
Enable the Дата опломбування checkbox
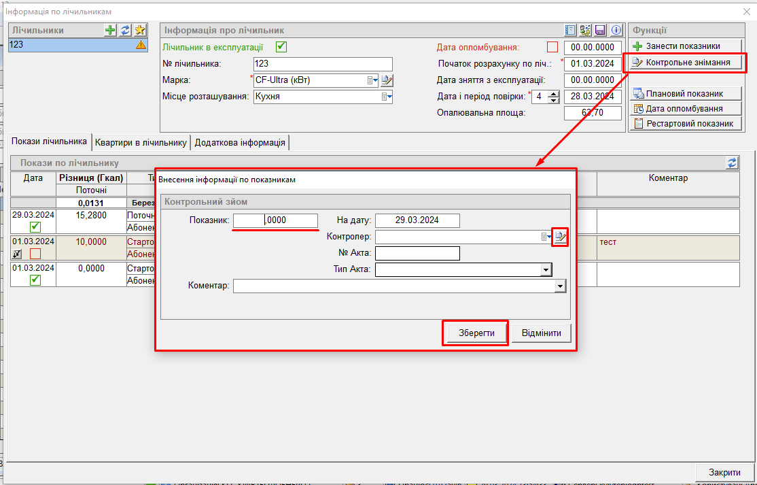(552, 48)
